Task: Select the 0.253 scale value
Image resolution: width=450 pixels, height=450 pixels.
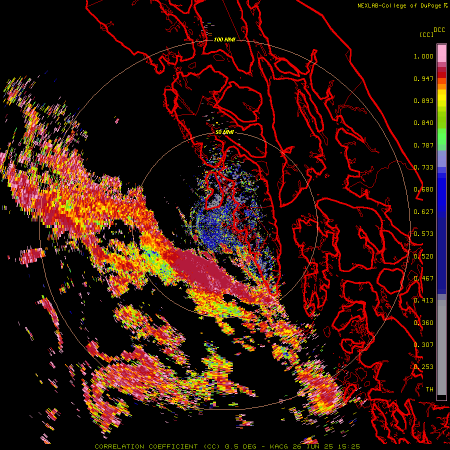Action: pos(423,367)
